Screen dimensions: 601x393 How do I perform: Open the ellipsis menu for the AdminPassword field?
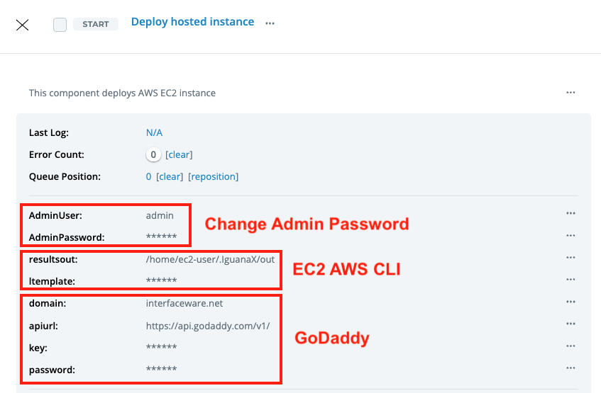(570, 235)
